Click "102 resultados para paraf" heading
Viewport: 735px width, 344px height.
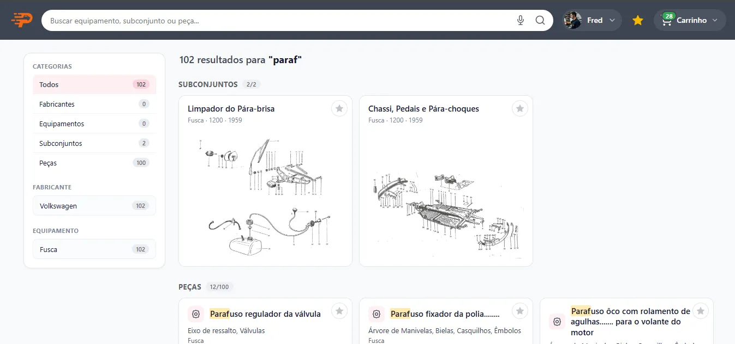pos(241,60)
